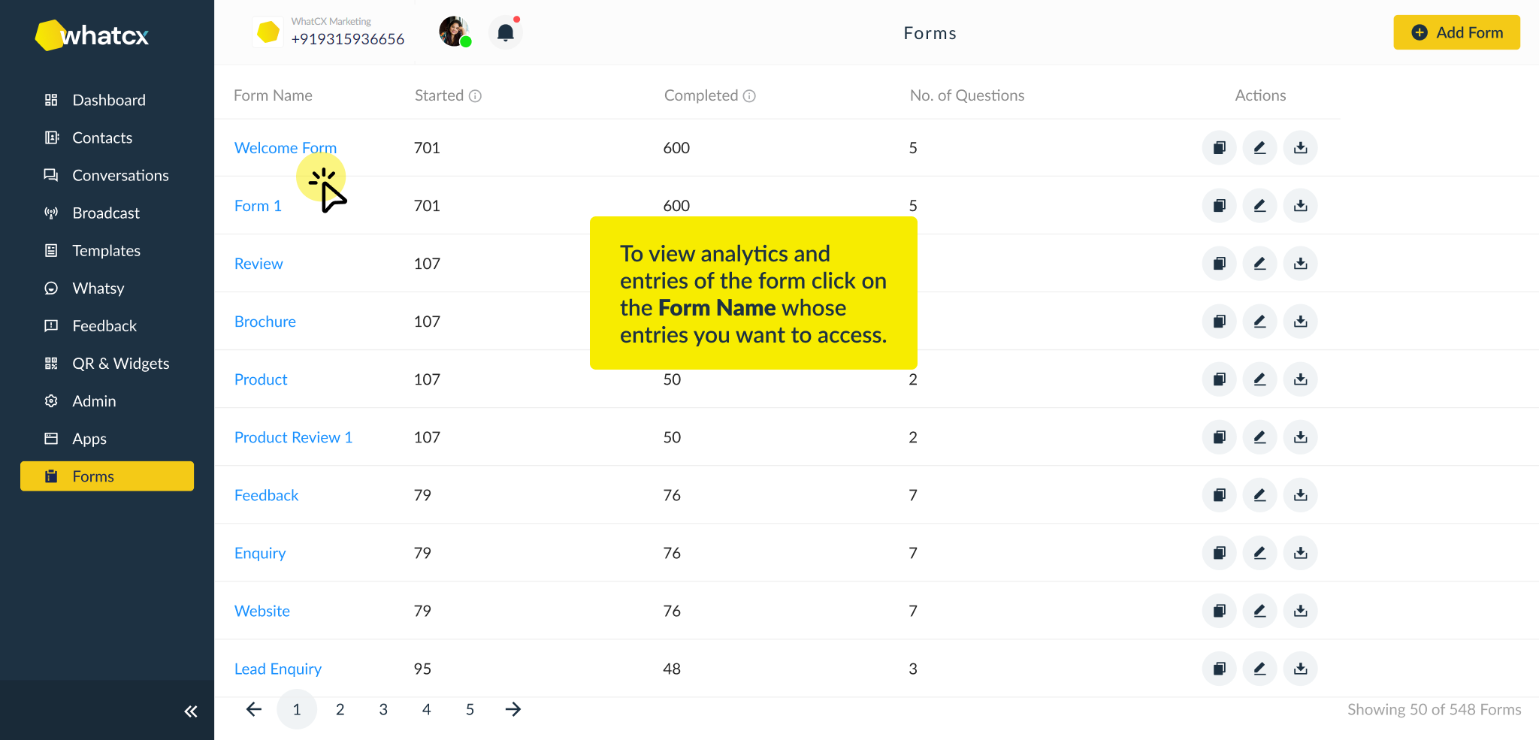Download entries of the Feedback form
The height and width of the screenshot is (740, 1539).
1300,494
